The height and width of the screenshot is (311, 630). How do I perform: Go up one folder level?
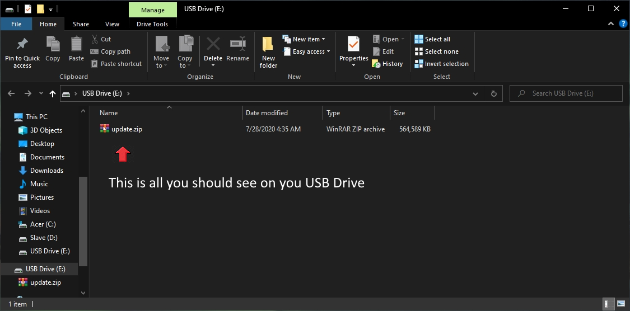(x=52, y=93)
